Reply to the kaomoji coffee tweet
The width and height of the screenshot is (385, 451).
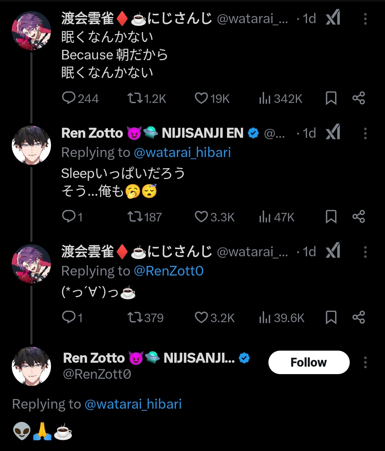(69, 317)
